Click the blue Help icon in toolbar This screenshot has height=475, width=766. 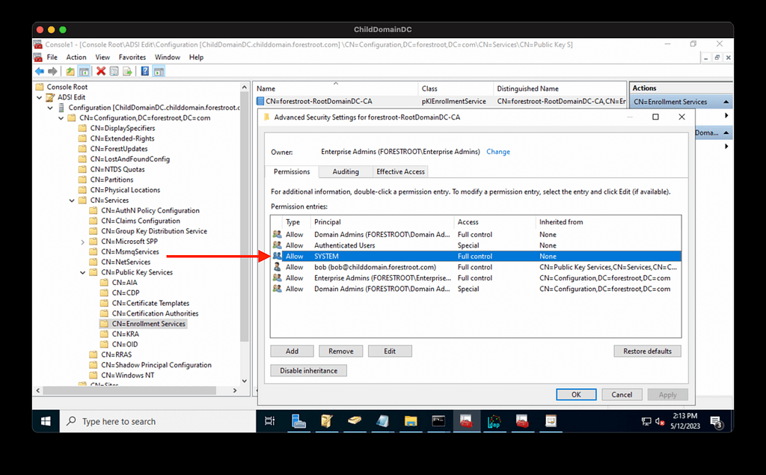point(145,71)
